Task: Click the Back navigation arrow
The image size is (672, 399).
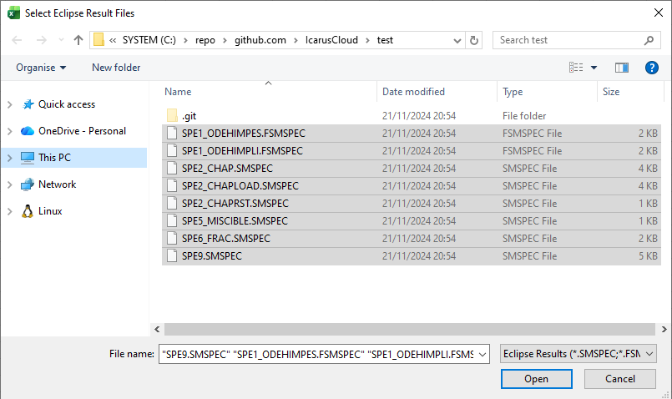Action: (x=17, y=40)
